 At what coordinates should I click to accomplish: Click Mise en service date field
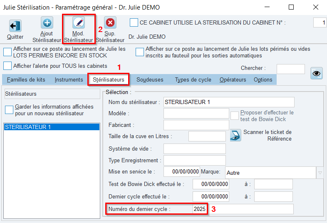[x=182, y=172]
